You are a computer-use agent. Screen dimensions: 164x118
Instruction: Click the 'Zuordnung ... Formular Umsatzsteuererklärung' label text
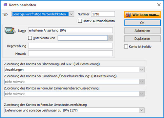pyautogui.click(x=45, y=105)
